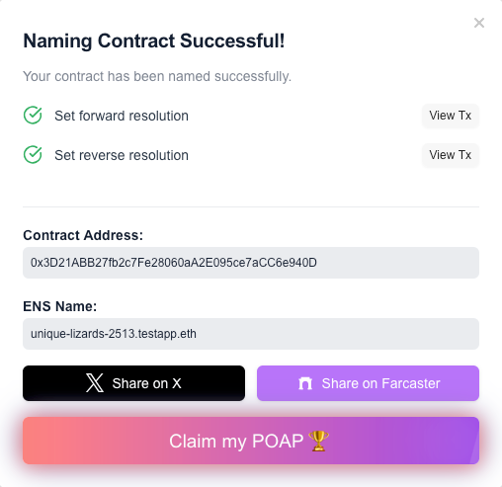502x487 pixels.
Task: Click the 'Contract Address:' label
Action: pyautogui.click(x=83, y=235)
